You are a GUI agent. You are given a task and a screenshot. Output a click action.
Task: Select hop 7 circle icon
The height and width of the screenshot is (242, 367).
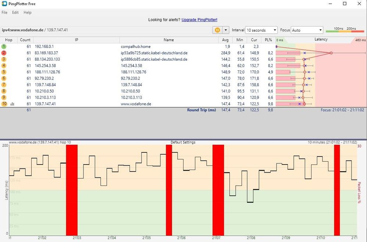coord(4,84)
